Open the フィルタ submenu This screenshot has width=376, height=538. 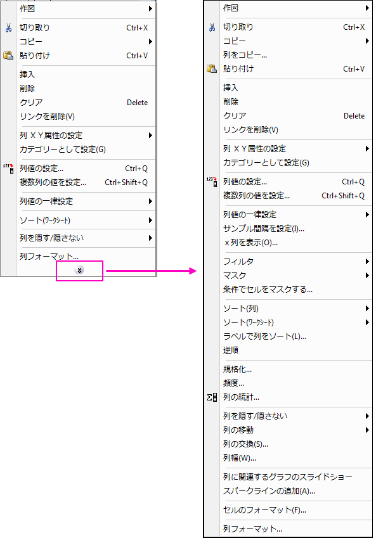pos(296,262)
